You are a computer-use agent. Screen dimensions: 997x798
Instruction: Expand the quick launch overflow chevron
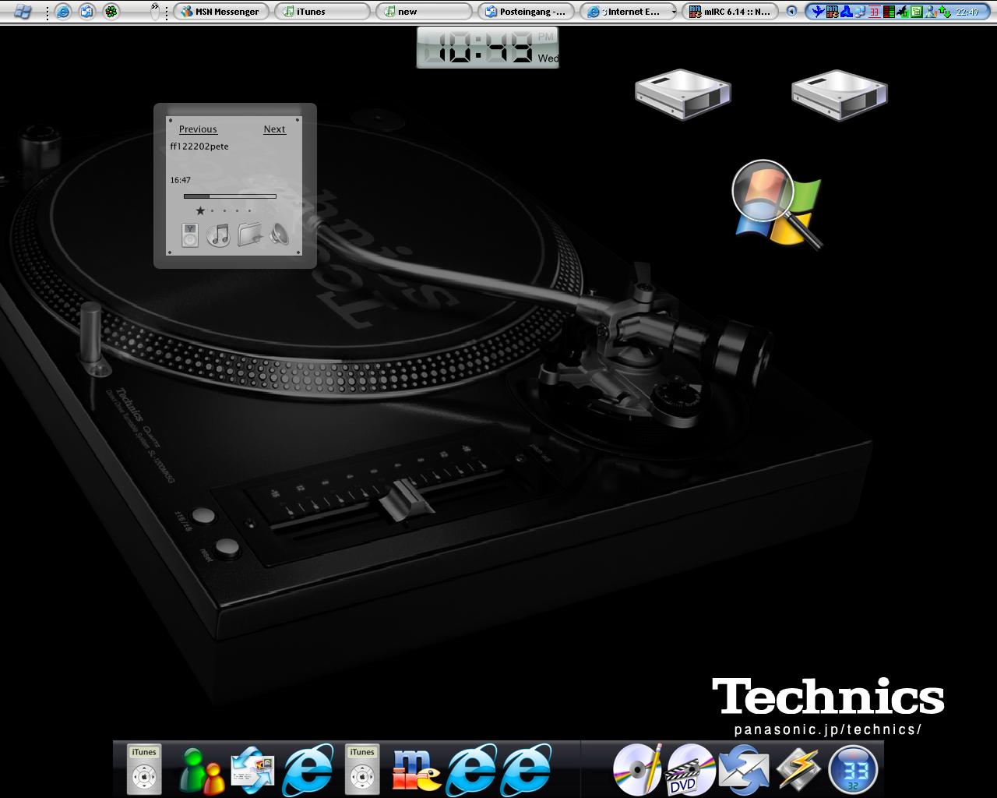154,7
